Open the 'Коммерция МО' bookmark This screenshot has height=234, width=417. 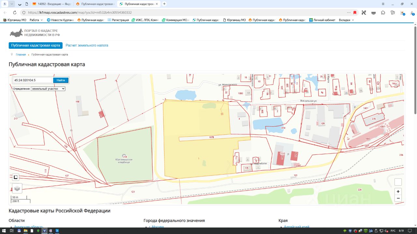click(x=176, y=20)
